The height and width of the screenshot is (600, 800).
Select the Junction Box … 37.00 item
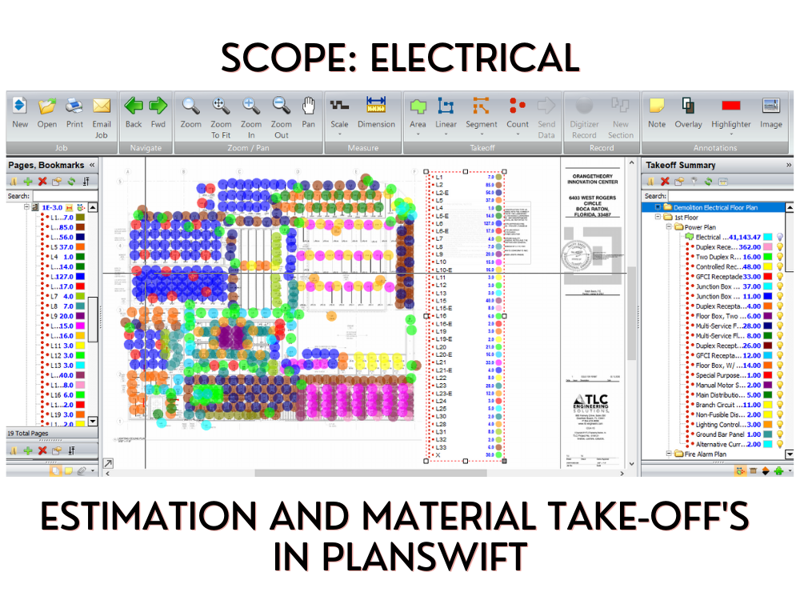click(728, 286)
